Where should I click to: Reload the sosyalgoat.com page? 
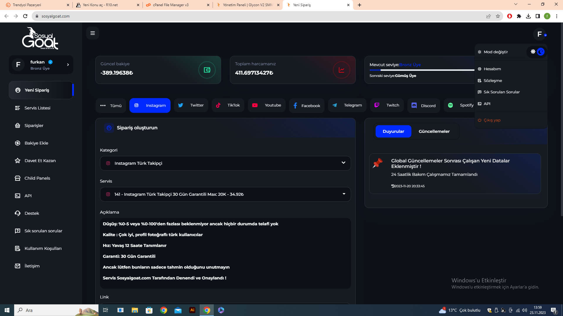[25, 16]
